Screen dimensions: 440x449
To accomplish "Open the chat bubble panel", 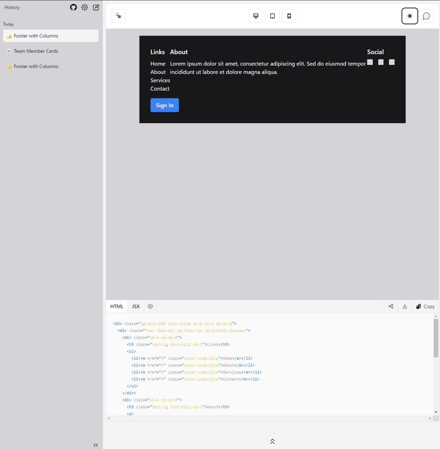I will 426,16.
